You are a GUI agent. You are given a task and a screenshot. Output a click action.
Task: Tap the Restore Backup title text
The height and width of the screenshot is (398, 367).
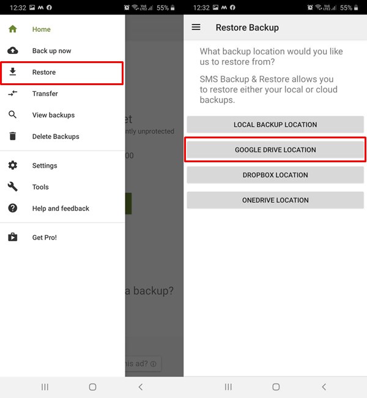click(x=247, y=28)
